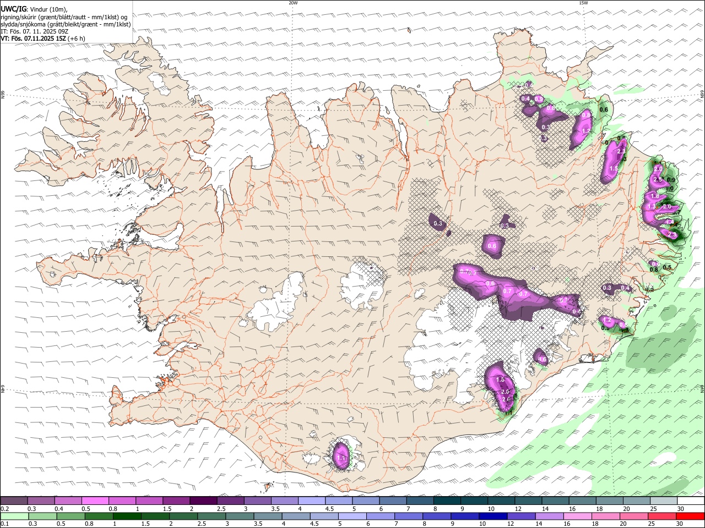Click the deep navy 10 swatch in lower legend

[x=492, y=516]
